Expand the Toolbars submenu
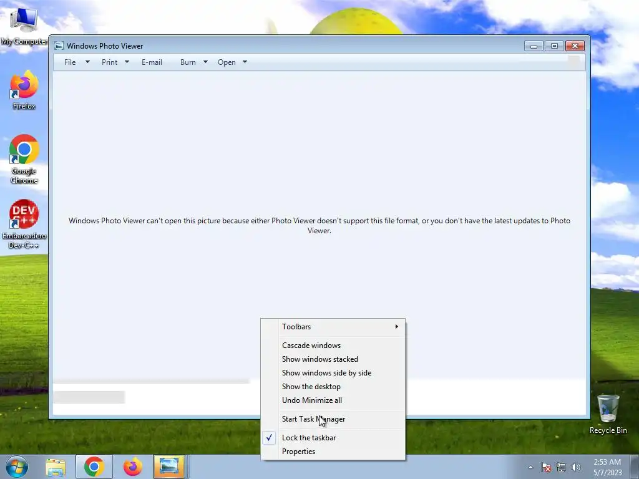This screenshot has width=639, height=479. 333,327
